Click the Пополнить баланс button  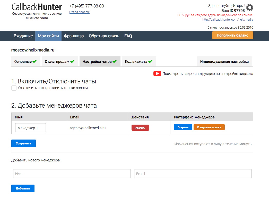click(233, 35)
